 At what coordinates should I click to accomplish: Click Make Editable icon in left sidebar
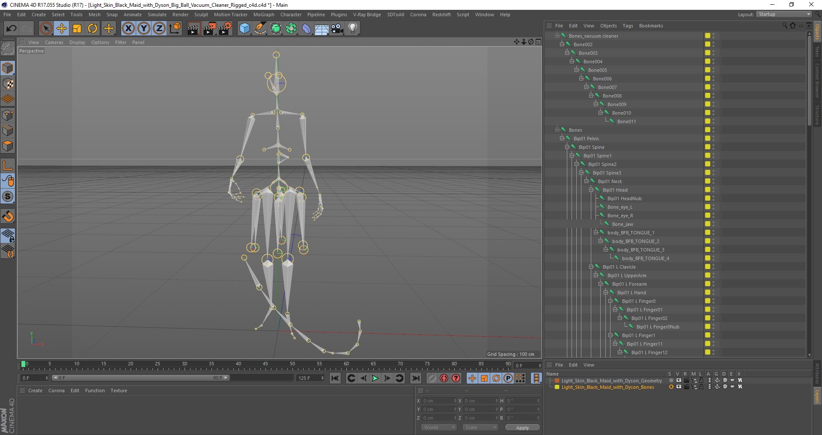(8, 49)
